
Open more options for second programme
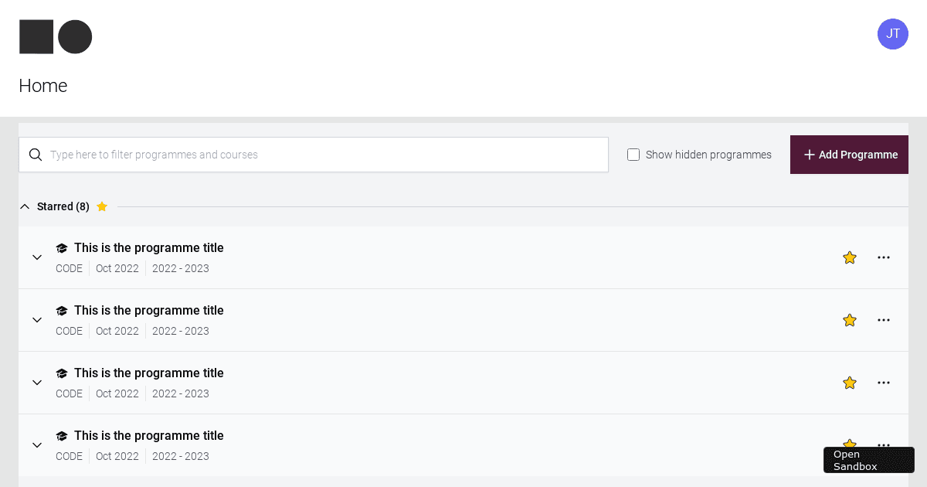click(884, 320)
